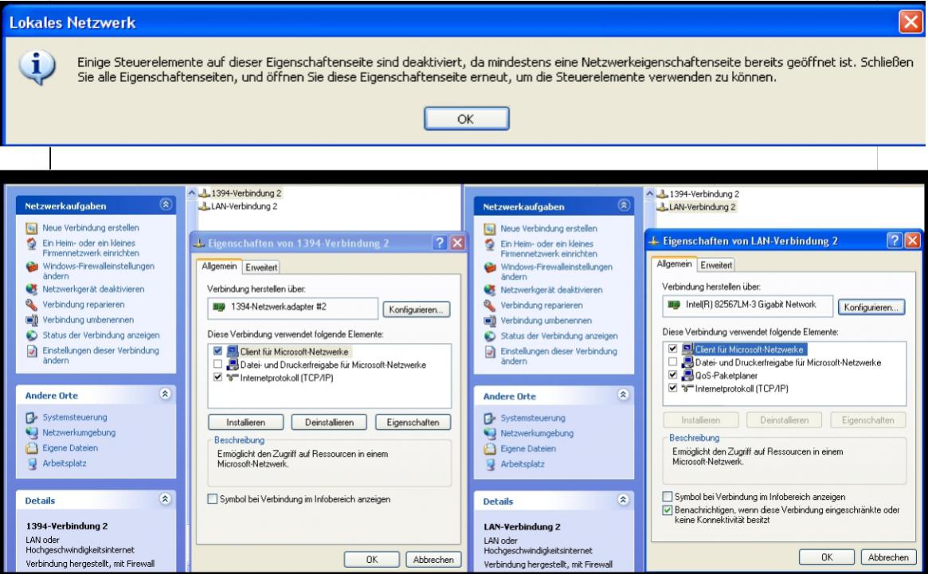Click OK in the Lokales Netzwerk message box

(x=466, y=119)
